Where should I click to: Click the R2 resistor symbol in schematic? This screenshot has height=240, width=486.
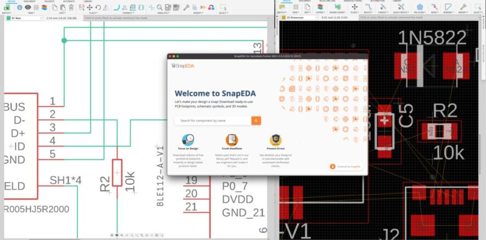coord(117,173)
